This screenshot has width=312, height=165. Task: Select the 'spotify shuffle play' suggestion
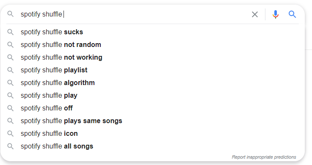click(x=153, y=96)
